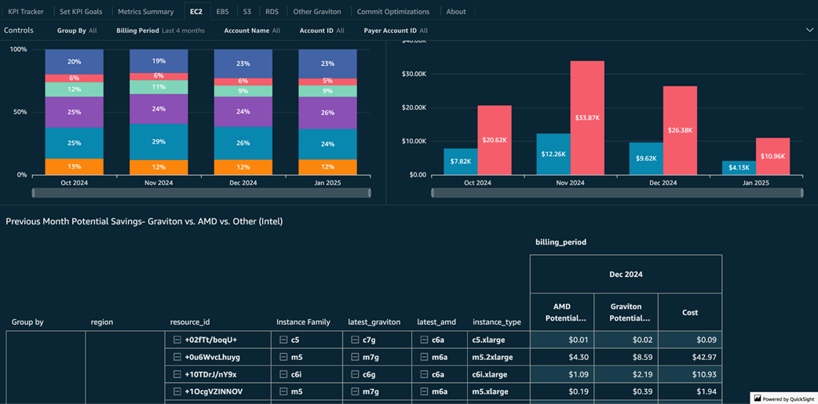
Task: Click the Cost column header
Action: pyautogui.click(x=689, y=312)
